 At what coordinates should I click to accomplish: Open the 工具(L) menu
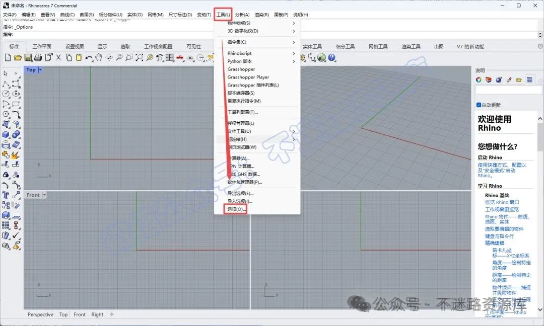pos(223,15)
